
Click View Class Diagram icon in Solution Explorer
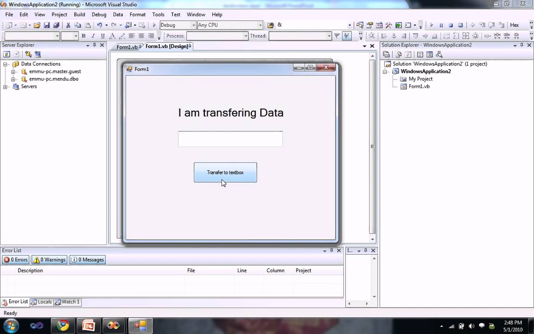[x=439, y=55]
